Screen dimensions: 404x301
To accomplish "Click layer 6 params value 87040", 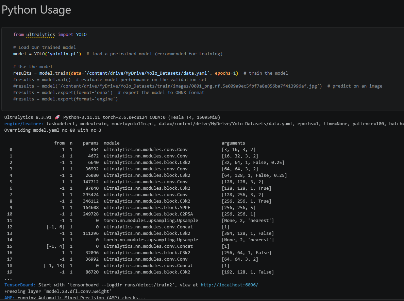I will pyautogui.click(x=92, y=188).
